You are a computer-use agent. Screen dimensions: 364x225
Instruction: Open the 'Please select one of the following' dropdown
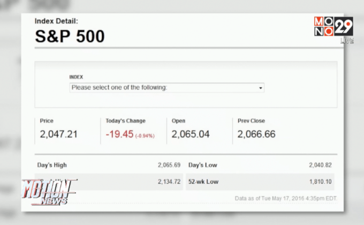[166, 88]
